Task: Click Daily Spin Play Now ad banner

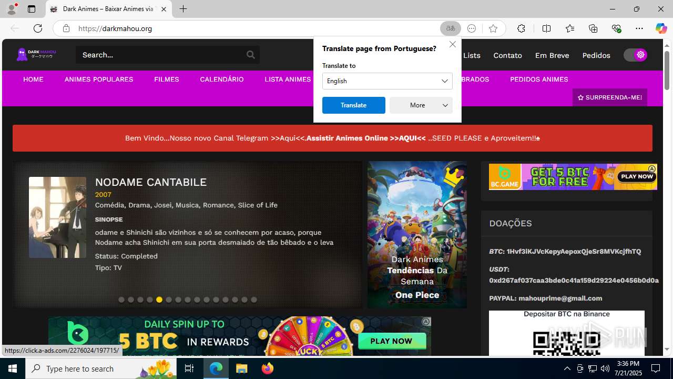Action: click(240, 336)
